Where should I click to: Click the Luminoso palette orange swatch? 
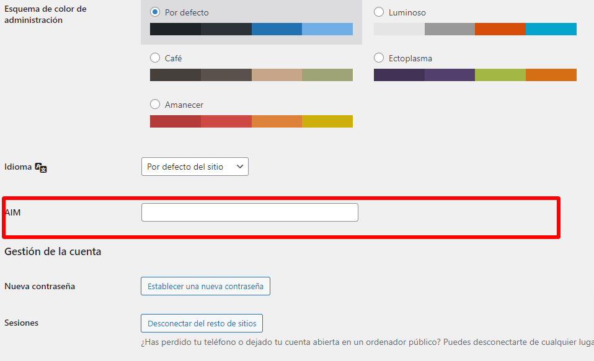click(x=500, y=29)
